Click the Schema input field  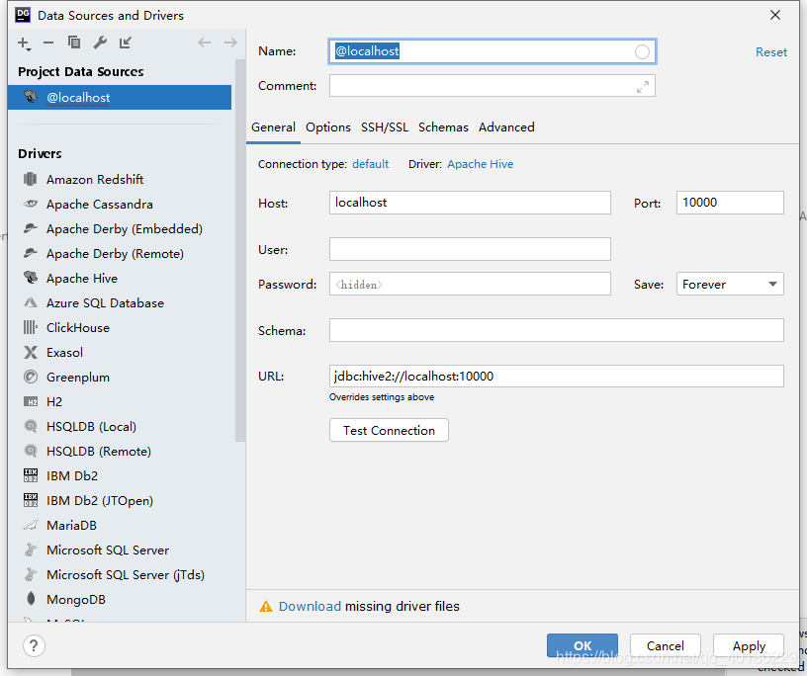coord(557,330)
